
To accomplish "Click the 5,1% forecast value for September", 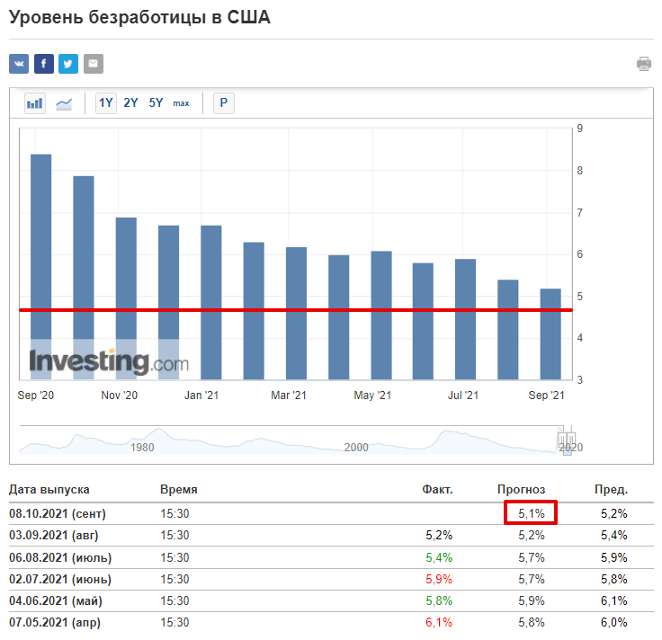I will tap(531, 513).
